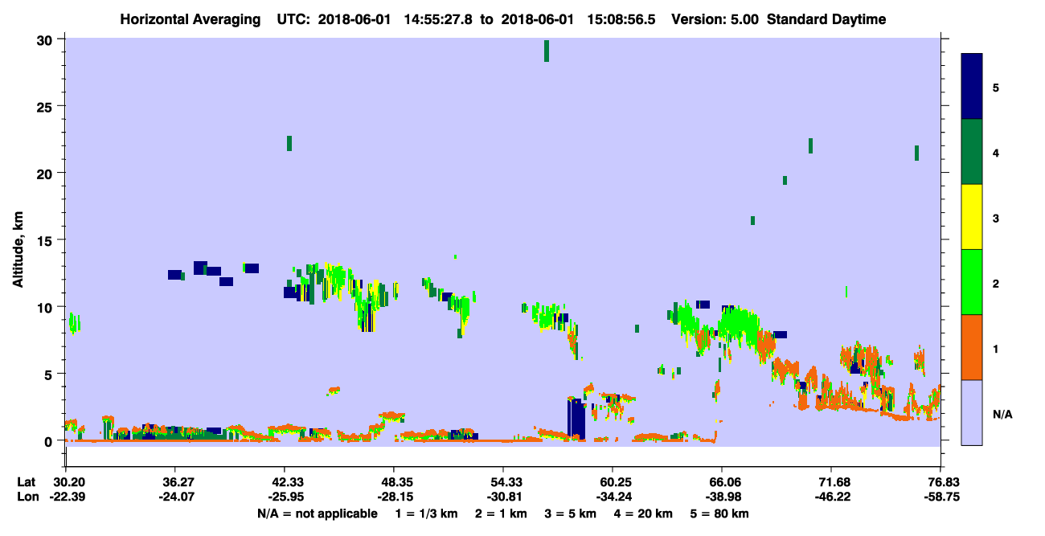Click longitude value -38.98

[x=722, y=497]
